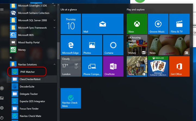Image resolution: width=196 pixels, height=121 pixels.
Task: Open Delegate Tracker app icon
Action: (x=15, y=94)
